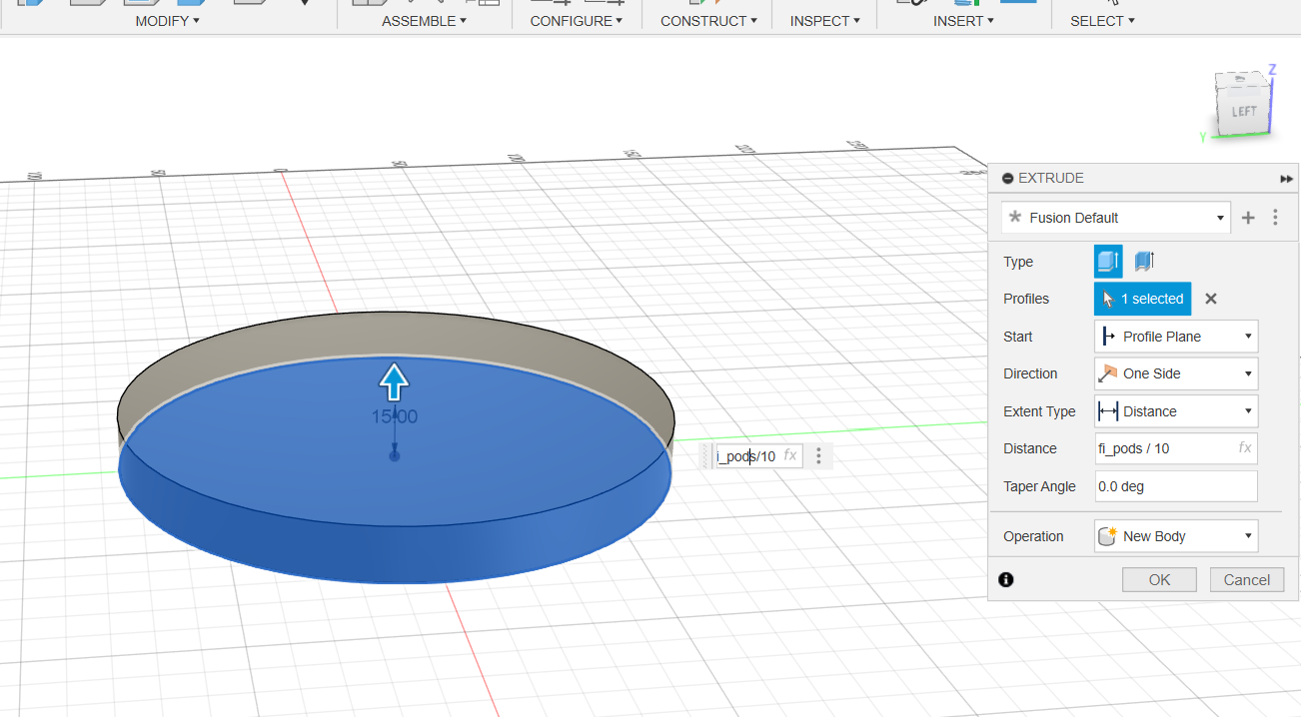The image size is (1301, 717).
Task: Confirm the extrude with OK
Action: [x=1159, y=579]
